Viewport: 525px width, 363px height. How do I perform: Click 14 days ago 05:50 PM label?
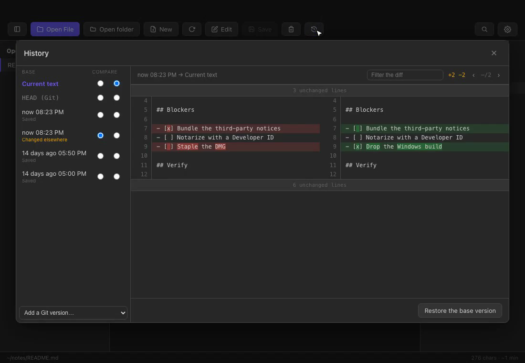[x=54, y=153]
